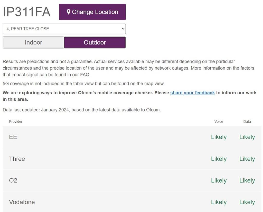Click the Change Location button

[92, 12]
